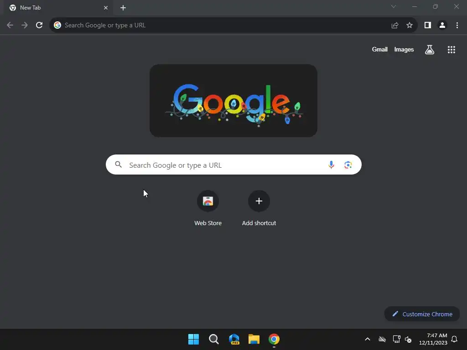Show hidden system tray icons
467x350 pixels.
point(368,339)
